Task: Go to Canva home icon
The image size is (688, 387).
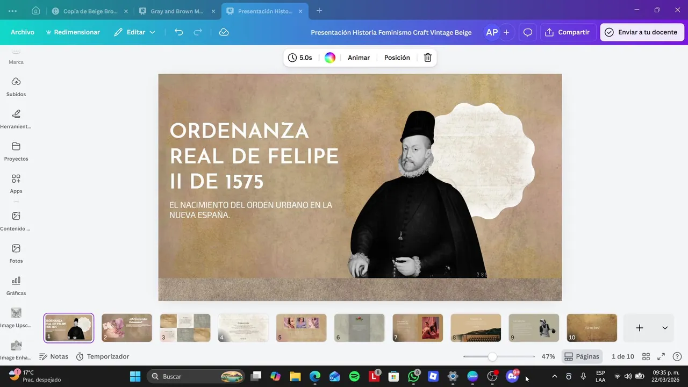Action: [x=35, y=11]
